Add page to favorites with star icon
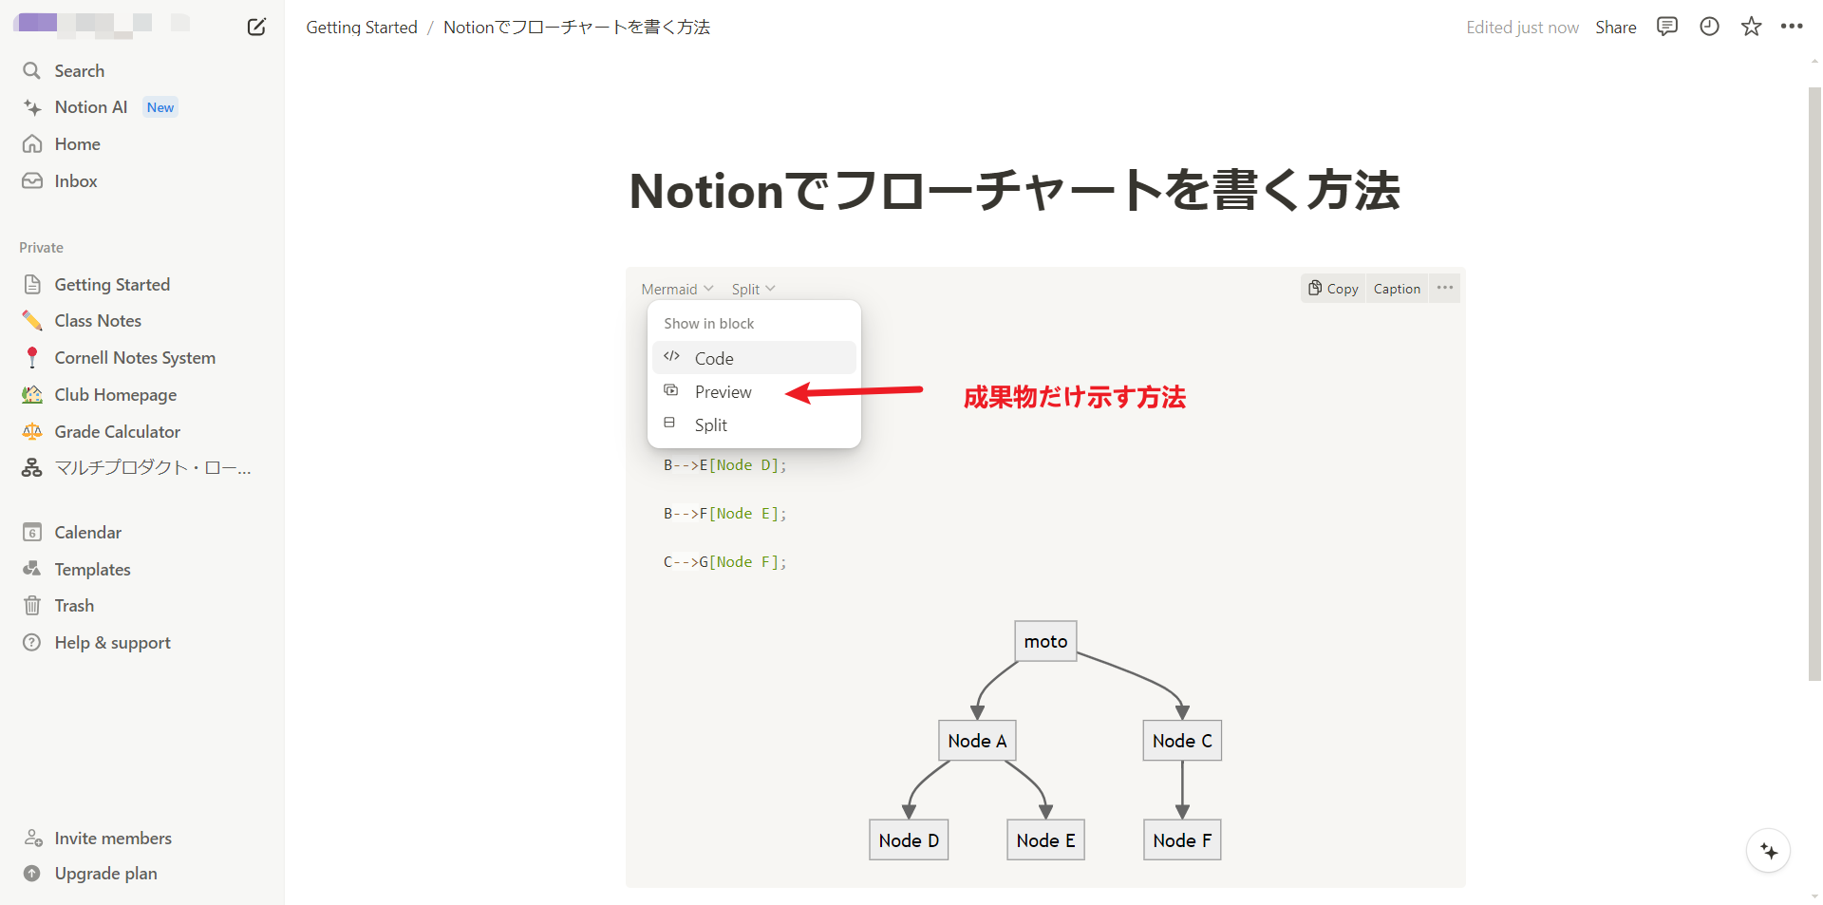Screen dimensions: 1823x905 coord(1751,27)
